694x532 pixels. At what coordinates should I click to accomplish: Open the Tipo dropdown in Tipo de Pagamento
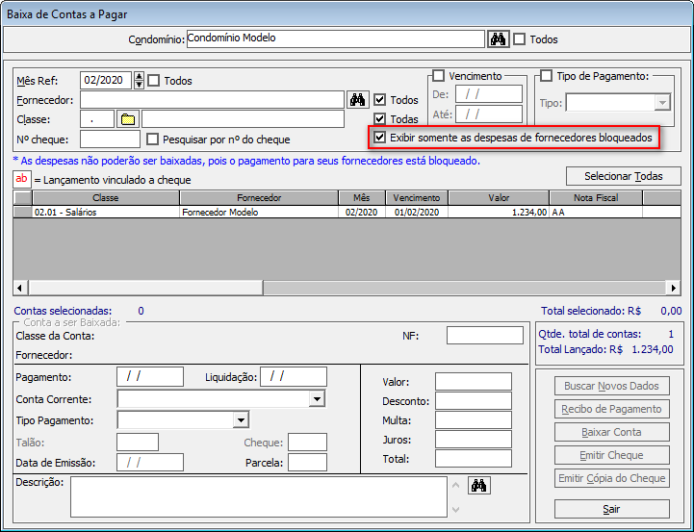point(662,103)
